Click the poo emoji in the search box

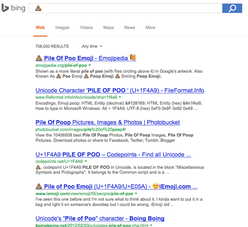[38, 8]
